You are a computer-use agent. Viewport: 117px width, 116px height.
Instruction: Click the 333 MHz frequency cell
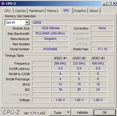79,63
